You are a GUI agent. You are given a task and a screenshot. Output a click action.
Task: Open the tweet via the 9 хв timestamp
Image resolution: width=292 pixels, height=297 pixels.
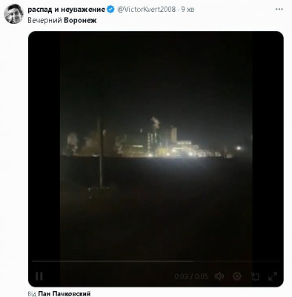tap(188, 10)
